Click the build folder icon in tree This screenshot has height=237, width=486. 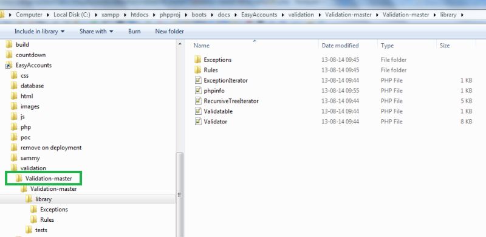pos(9,44)
